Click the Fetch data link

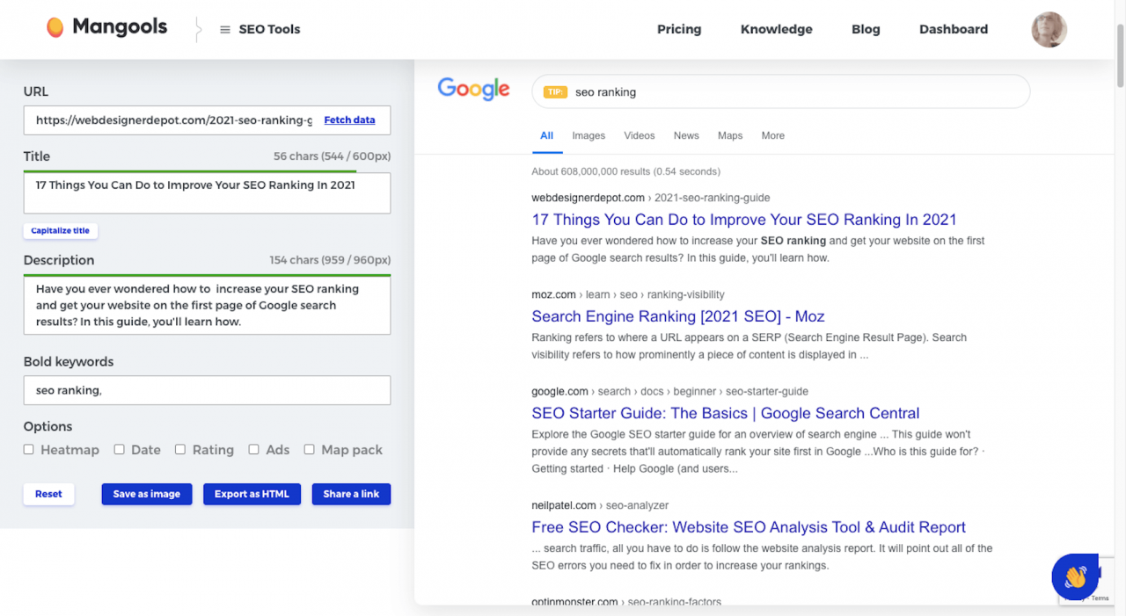click(349, 120)
